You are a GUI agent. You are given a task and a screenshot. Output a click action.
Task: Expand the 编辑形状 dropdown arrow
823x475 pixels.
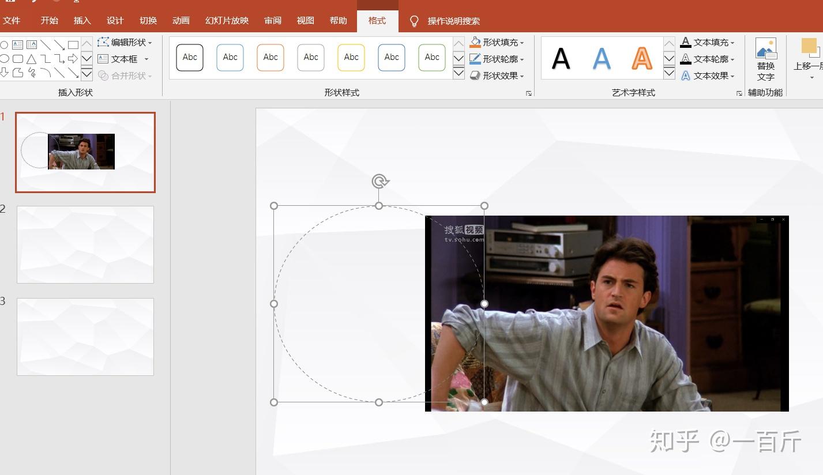pos(150,43)
